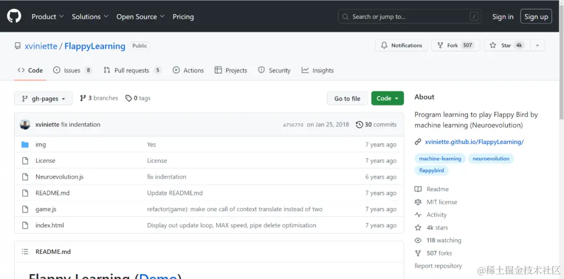Switch to the Projects tab

coord(231,71)
